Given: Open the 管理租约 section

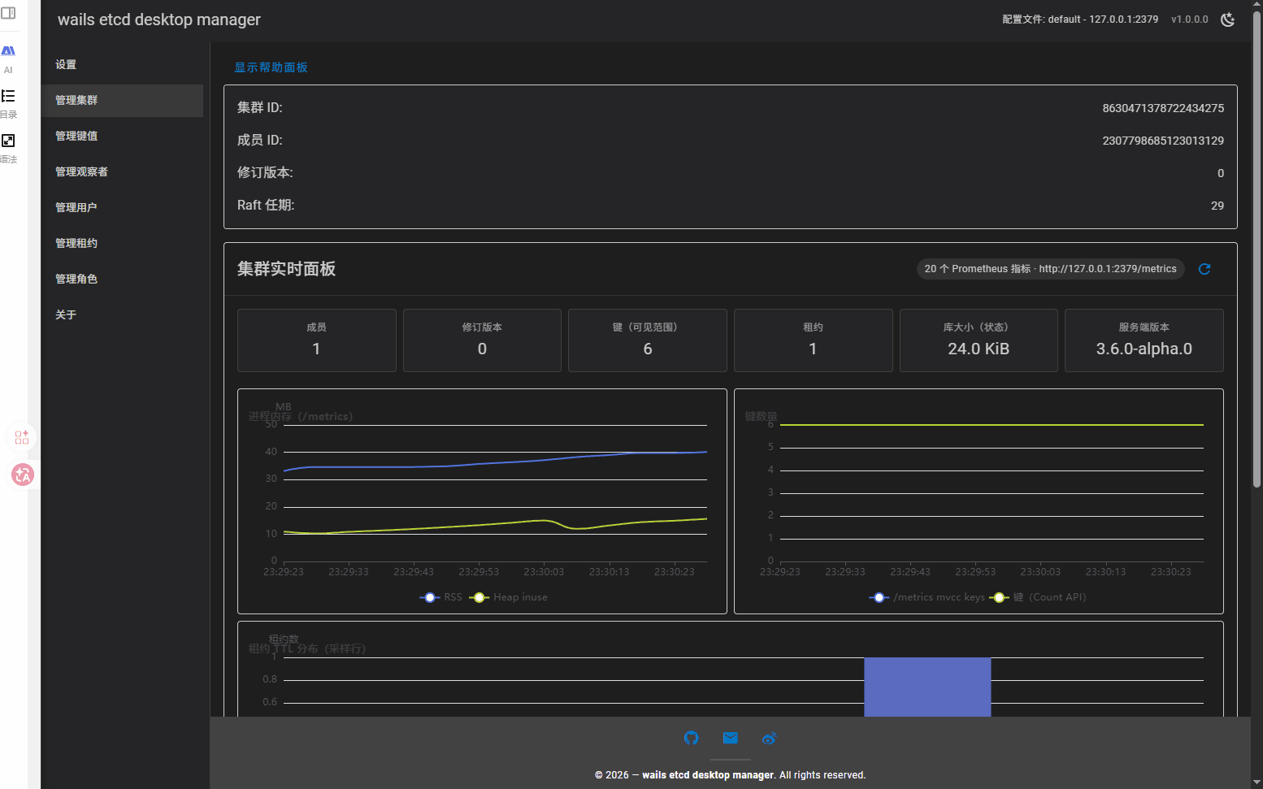Looking at the screenshot, I should (122, 244).
